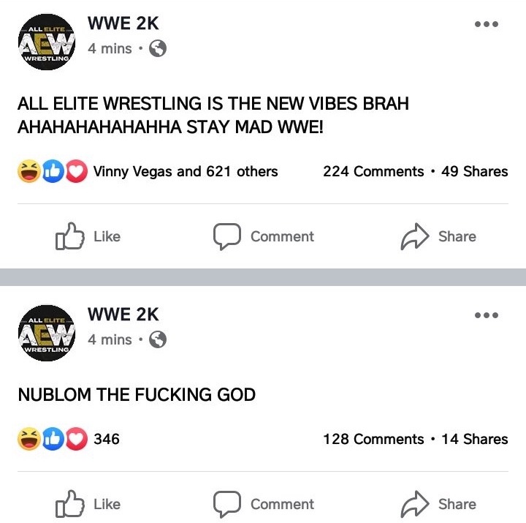This screenshot has height=523, width=526.
Task: Click the AEW profile picture on second post
Action: 46,334
